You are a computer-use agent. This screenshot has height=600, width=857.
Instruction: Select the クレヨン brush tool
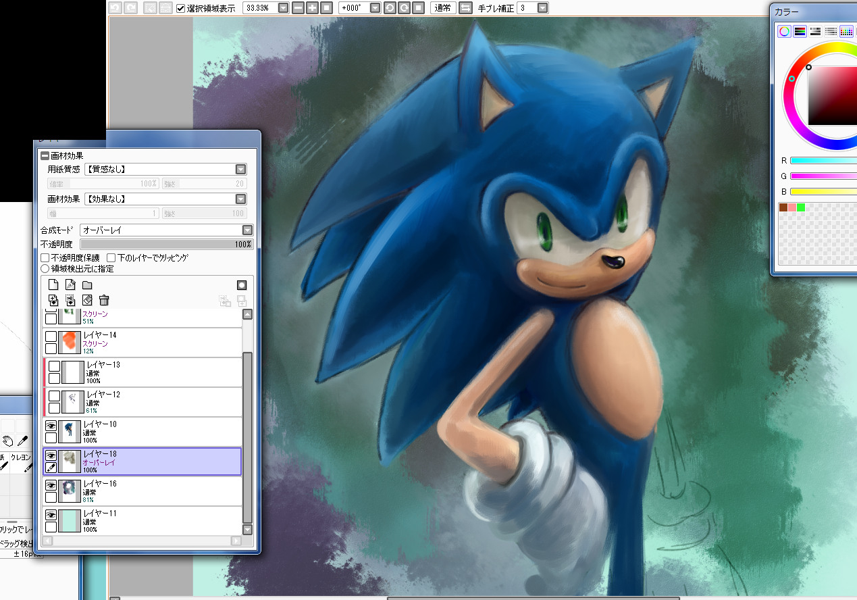click(22, 464)
